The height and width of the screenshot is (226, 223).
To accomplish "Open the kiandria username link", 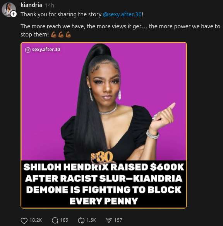I will pyautogui.click(x=31, y=5).
